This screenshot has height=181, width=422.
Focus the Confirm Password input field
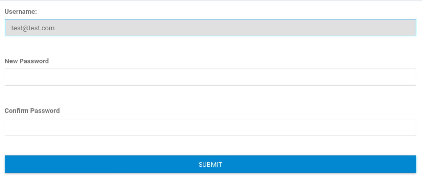click(x=210, y=127)
